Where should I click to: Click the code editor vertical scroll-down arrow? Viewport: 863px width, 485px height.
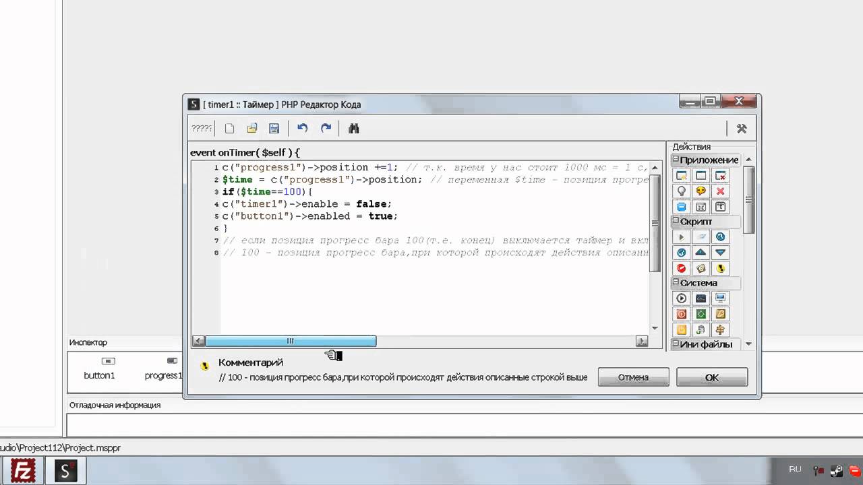655,328
